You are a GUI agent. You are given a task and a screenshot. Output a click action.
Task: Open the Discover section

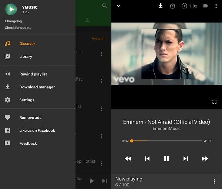click(38, 44)
